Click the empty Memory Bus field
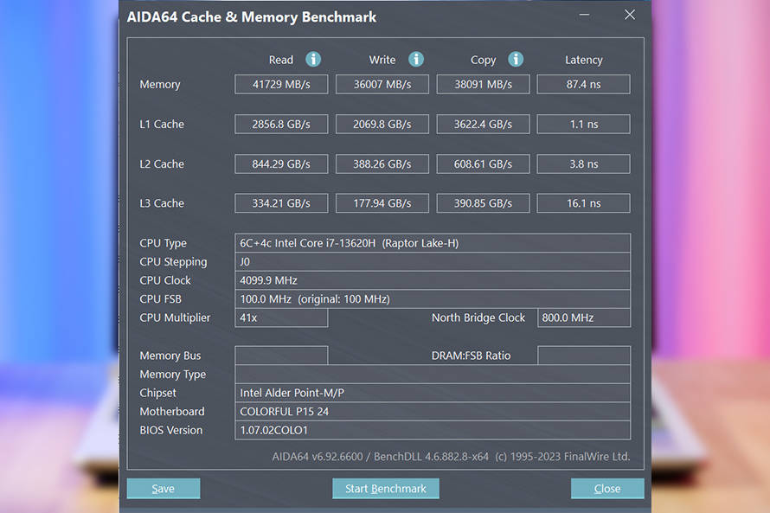This screenshot has height=513, width=770. (281, 356)
